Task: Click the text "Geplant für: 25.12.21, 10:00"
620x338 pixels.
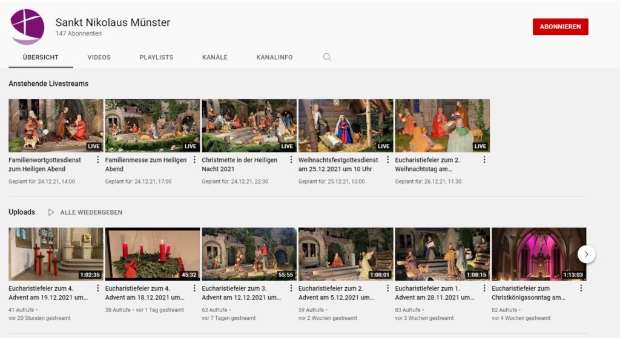Action: [x=331, y=181]
